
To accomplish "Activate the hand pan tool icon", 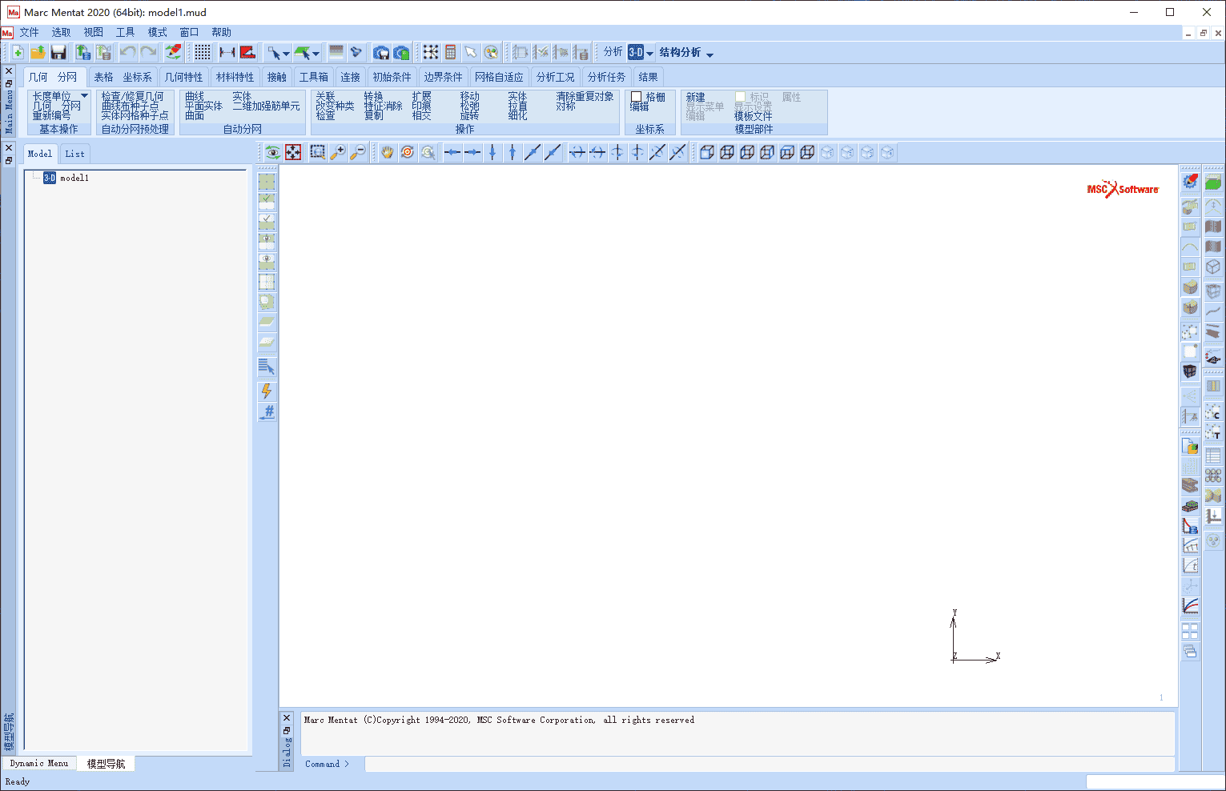I will click(x=388, y=152).
